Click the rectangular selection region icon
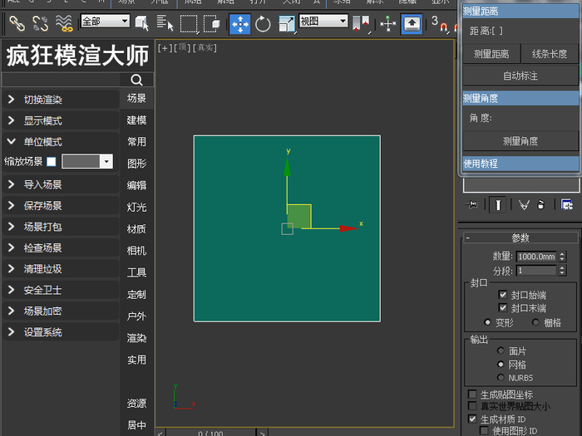This screenshot has width=582, height=436. [x=190, y=23]
